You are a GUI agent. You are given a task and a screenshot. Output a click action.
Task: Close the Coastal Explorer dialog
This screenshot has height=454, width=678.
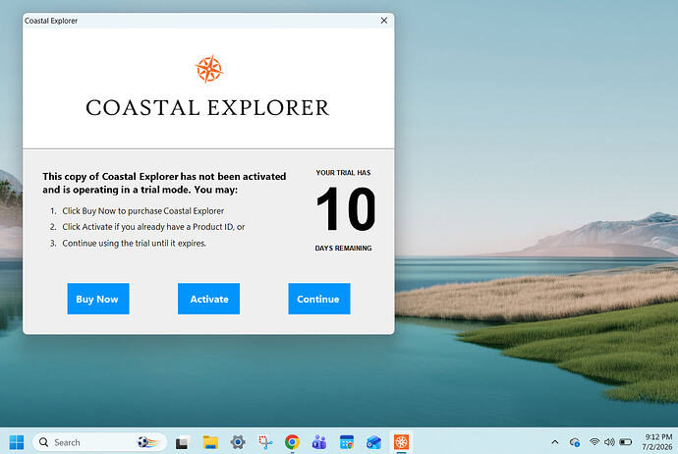tap(384, 21)
